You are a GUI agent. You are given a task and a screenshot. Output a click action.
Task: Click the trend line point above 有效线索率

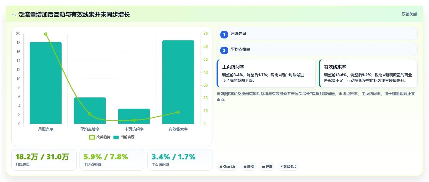[x=178, y=112]
